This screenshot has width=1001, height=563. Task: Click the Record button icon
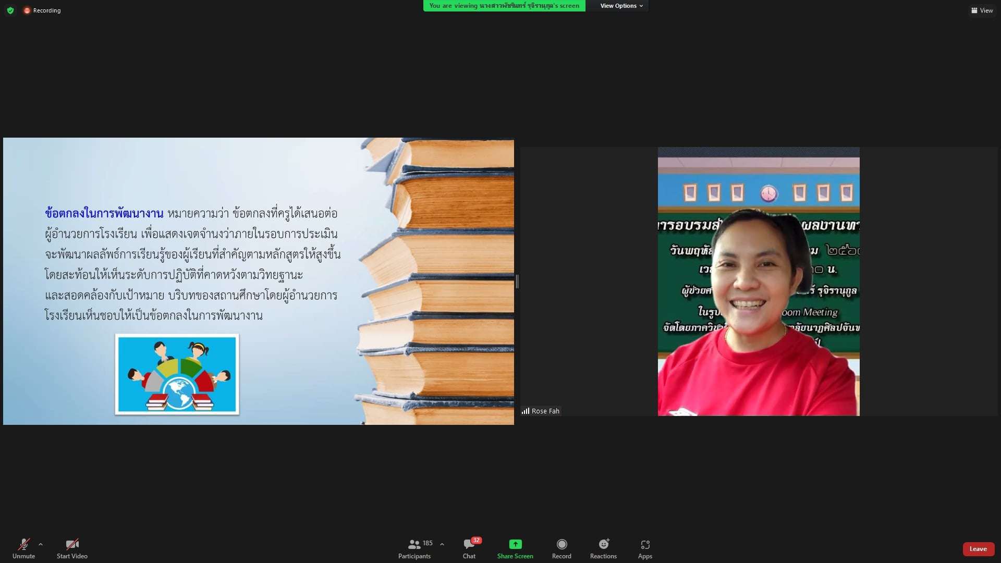pyautogui.click(x=561, y=544)
